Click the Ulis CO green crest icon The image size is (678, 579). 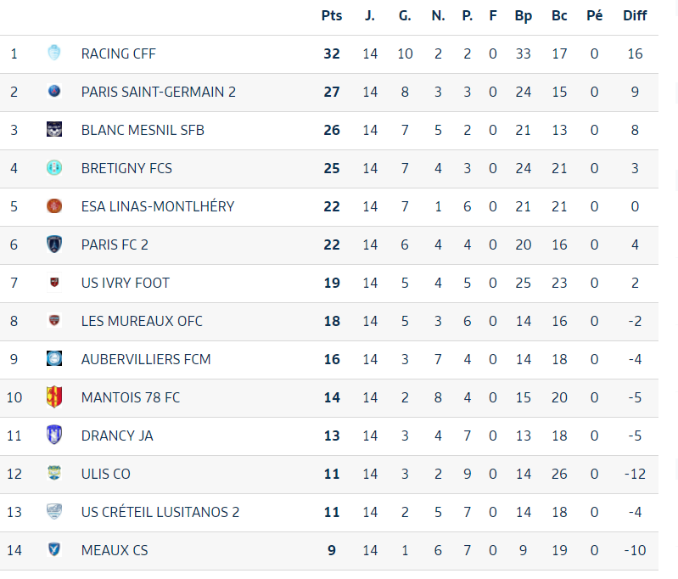(54, 473)
